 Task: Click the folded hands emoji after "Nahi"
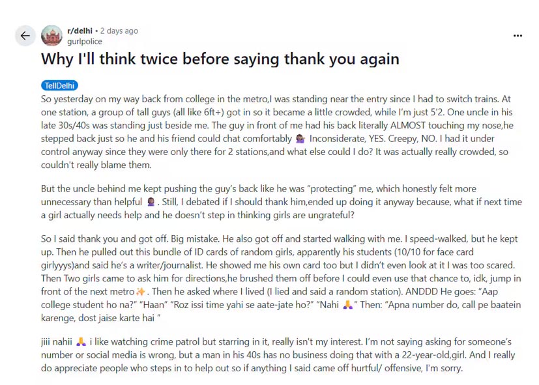tap(351, 304)
